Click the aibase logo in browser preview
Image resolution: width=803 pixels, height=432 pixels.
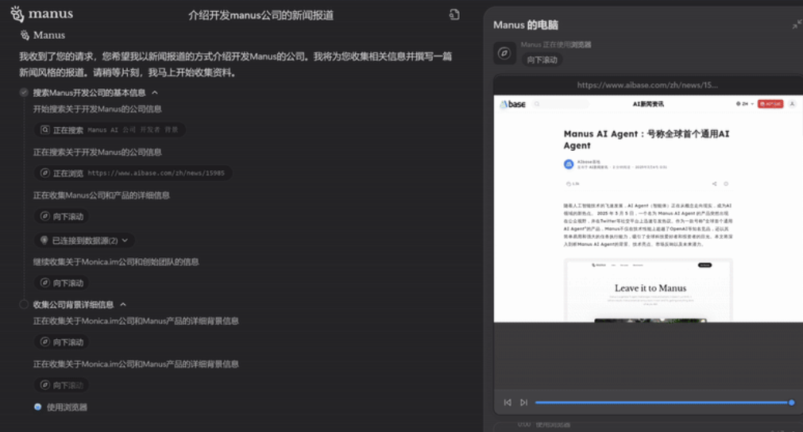(x=512, y=104)
